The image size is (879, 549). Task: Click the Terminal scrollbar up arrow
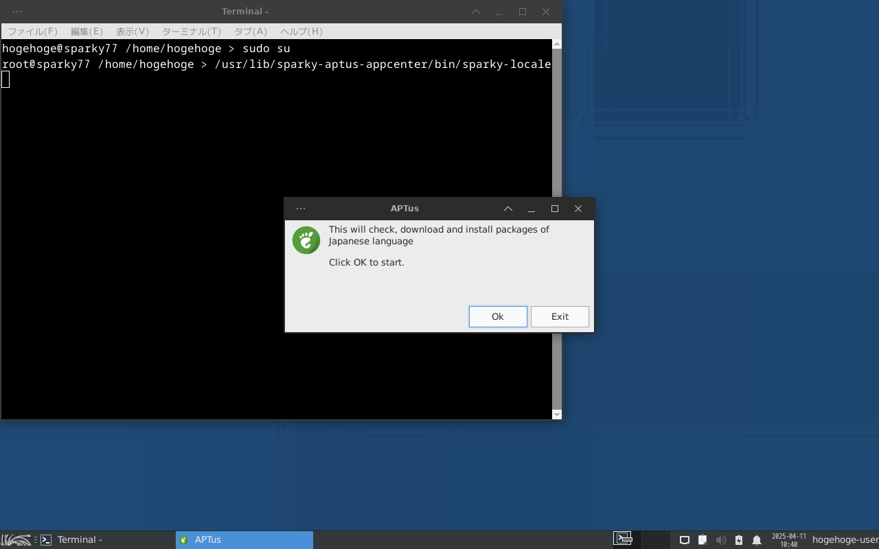[x=557, y=45]
